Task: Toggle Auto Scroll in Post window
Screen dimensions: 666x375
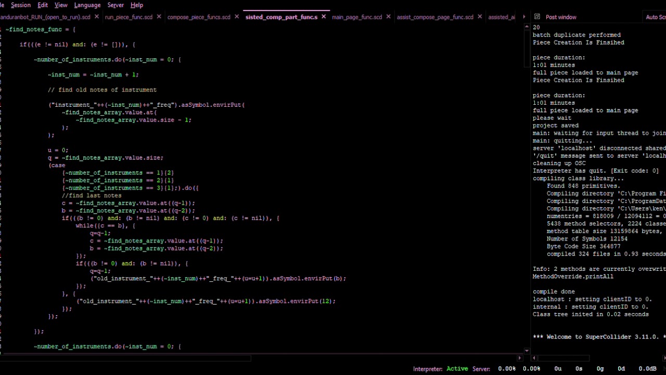Action: click(656, 17)
